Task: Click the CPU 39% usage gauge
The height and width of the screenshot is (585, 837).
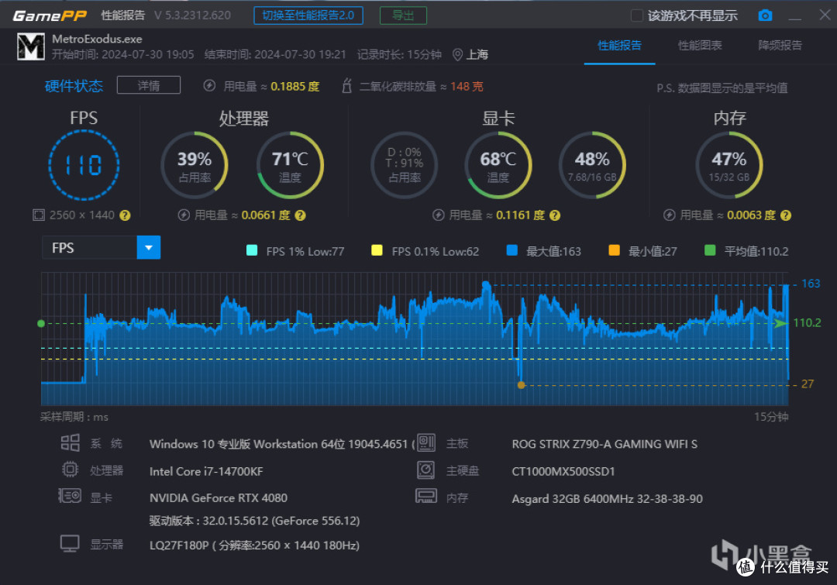Action: pyautogui.click(x=195, y=165)
